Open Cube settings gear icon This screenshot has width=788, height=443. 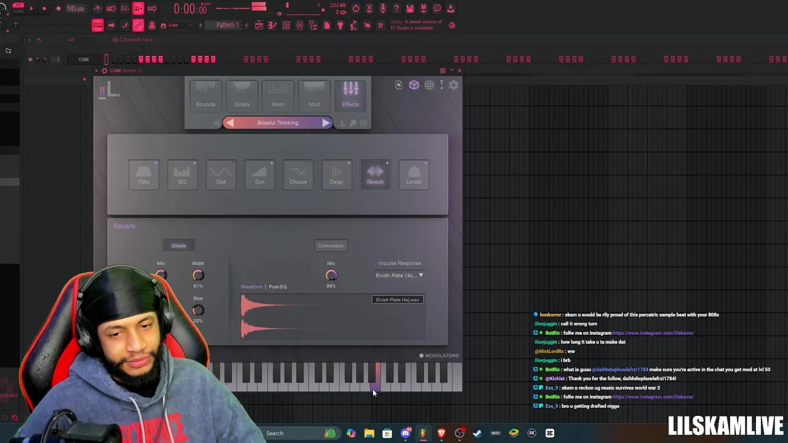click(454, 86)
